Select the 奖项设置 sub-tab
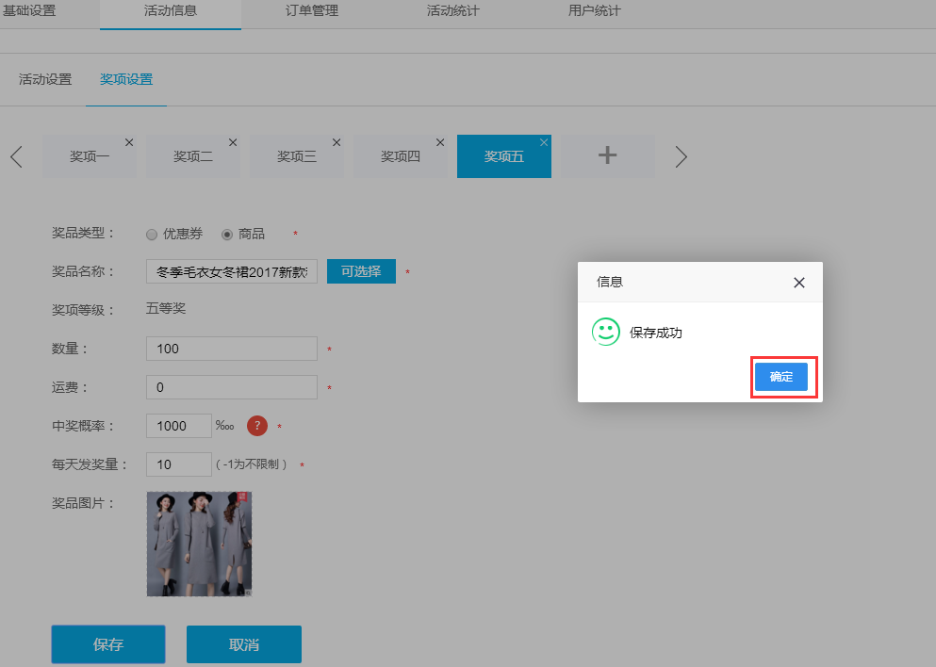The height and width of the screenshot is (667, 936). pyautogui.click(x=126, y=79)
